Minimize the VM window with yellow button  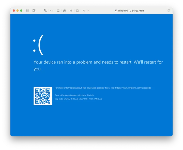(18, 10)
